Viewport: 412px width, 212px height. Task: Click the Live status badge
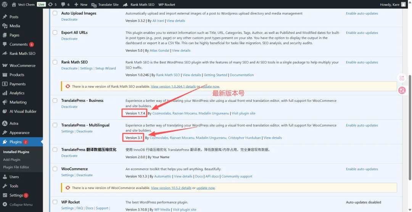(x=41, y=5)
